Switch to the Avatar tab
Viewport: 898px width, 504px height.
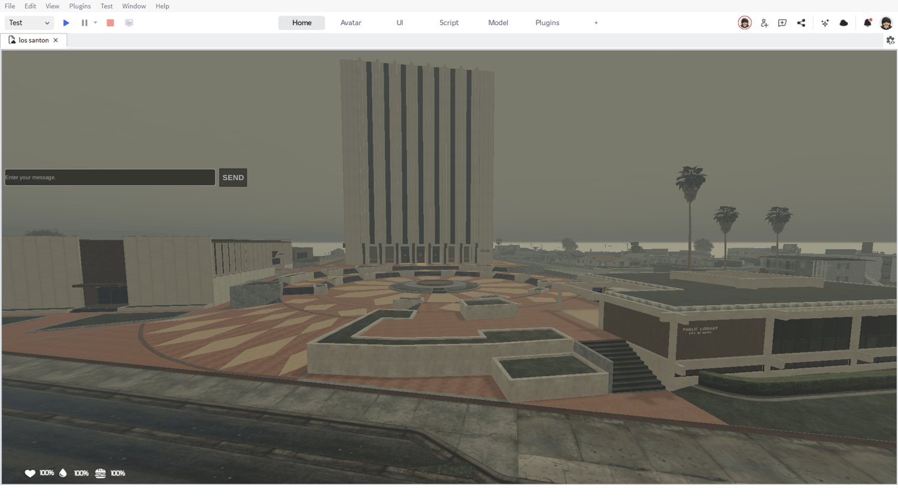[x=351, y=23]
